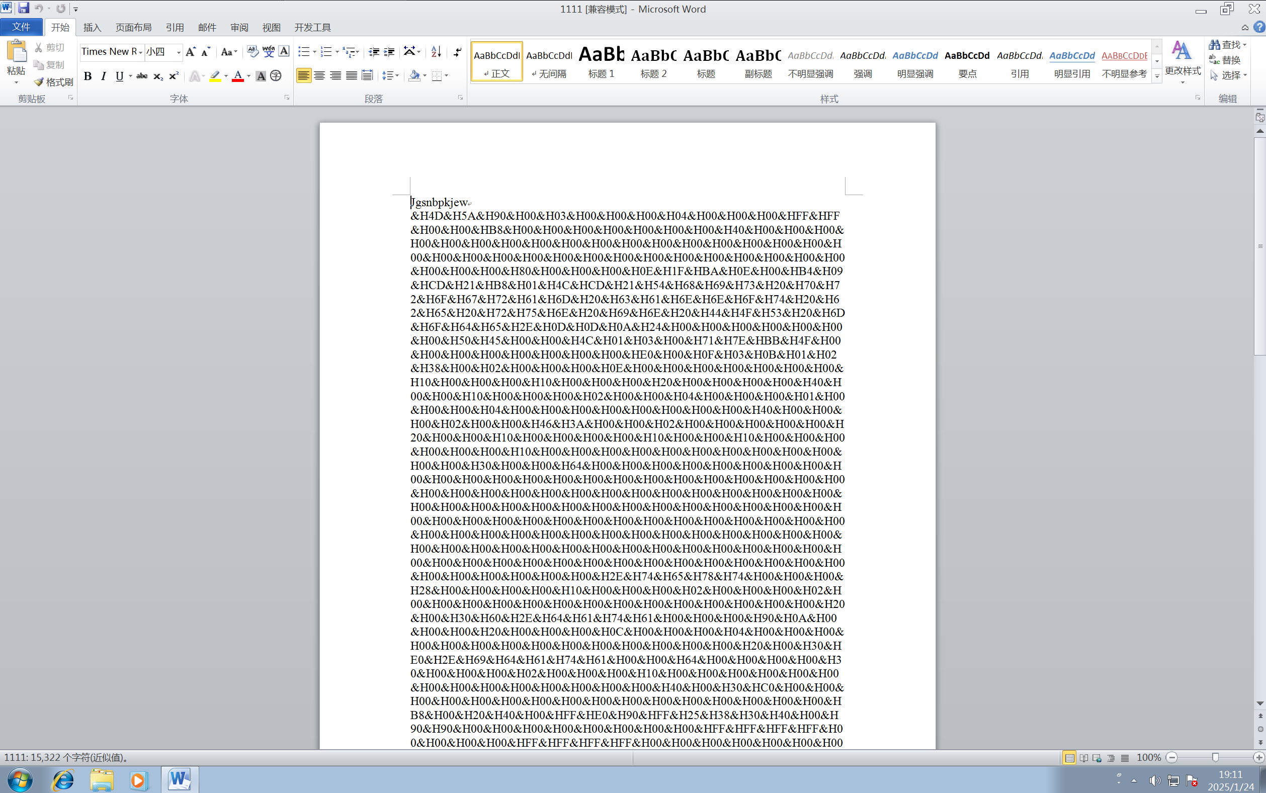Click the zoom slider handle
Screen dimensions: 1266x793
coord(1215,757)
